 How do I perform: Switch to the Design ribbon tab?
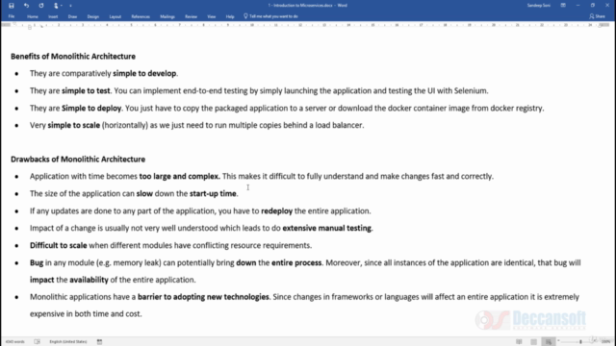(x=93, y=16)
